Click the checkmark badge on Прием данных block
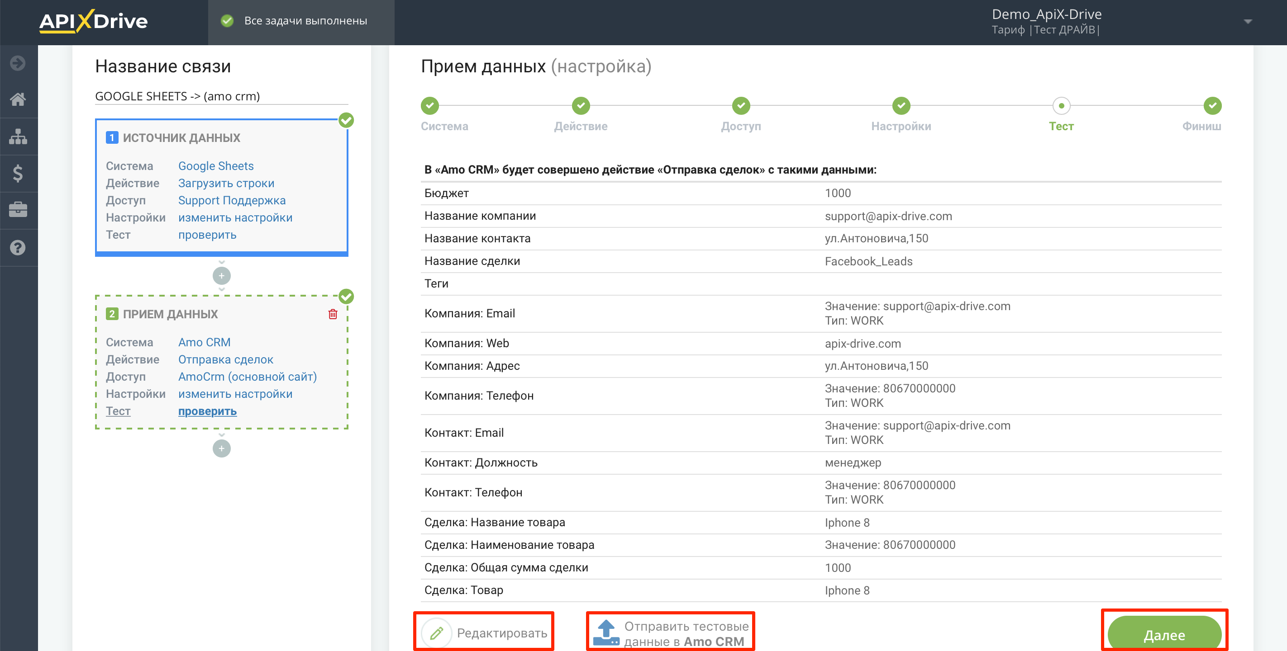 pos(346,297)
